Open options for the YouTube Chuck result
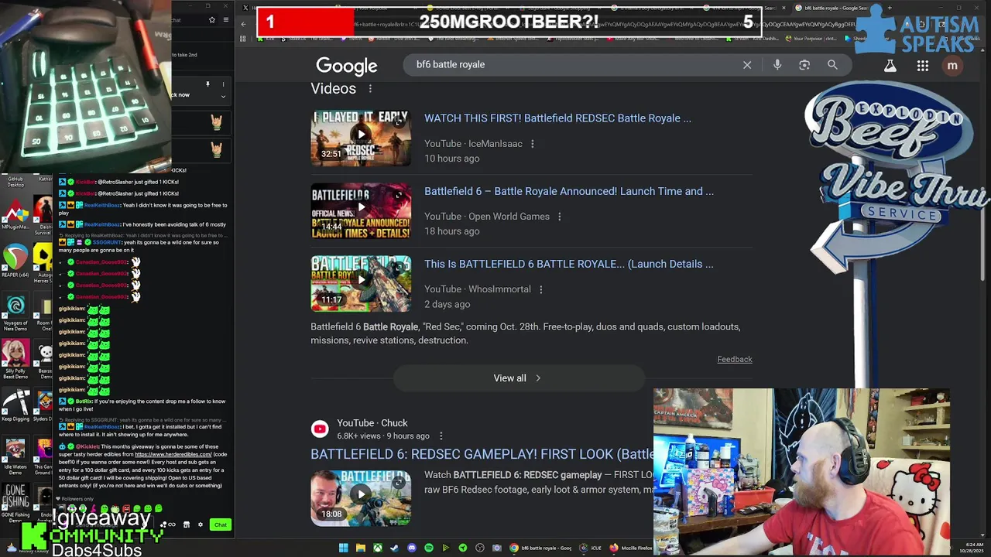This screenshot has height=557, width=991. click(441, 436)
